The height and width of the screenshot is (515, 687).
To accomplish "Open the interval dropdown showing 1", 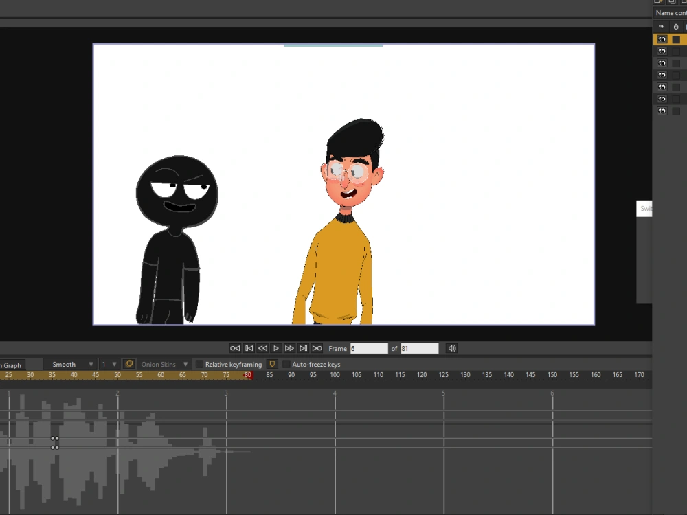I will click(109, 365).
